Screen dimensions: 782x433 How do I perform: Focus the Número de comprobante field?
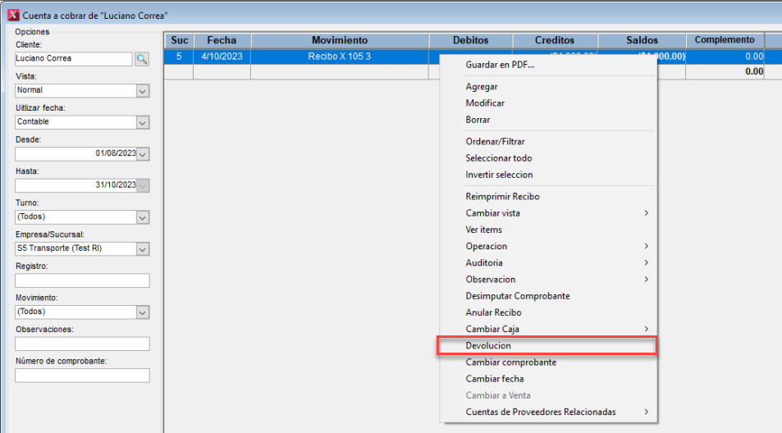point(82,376)
